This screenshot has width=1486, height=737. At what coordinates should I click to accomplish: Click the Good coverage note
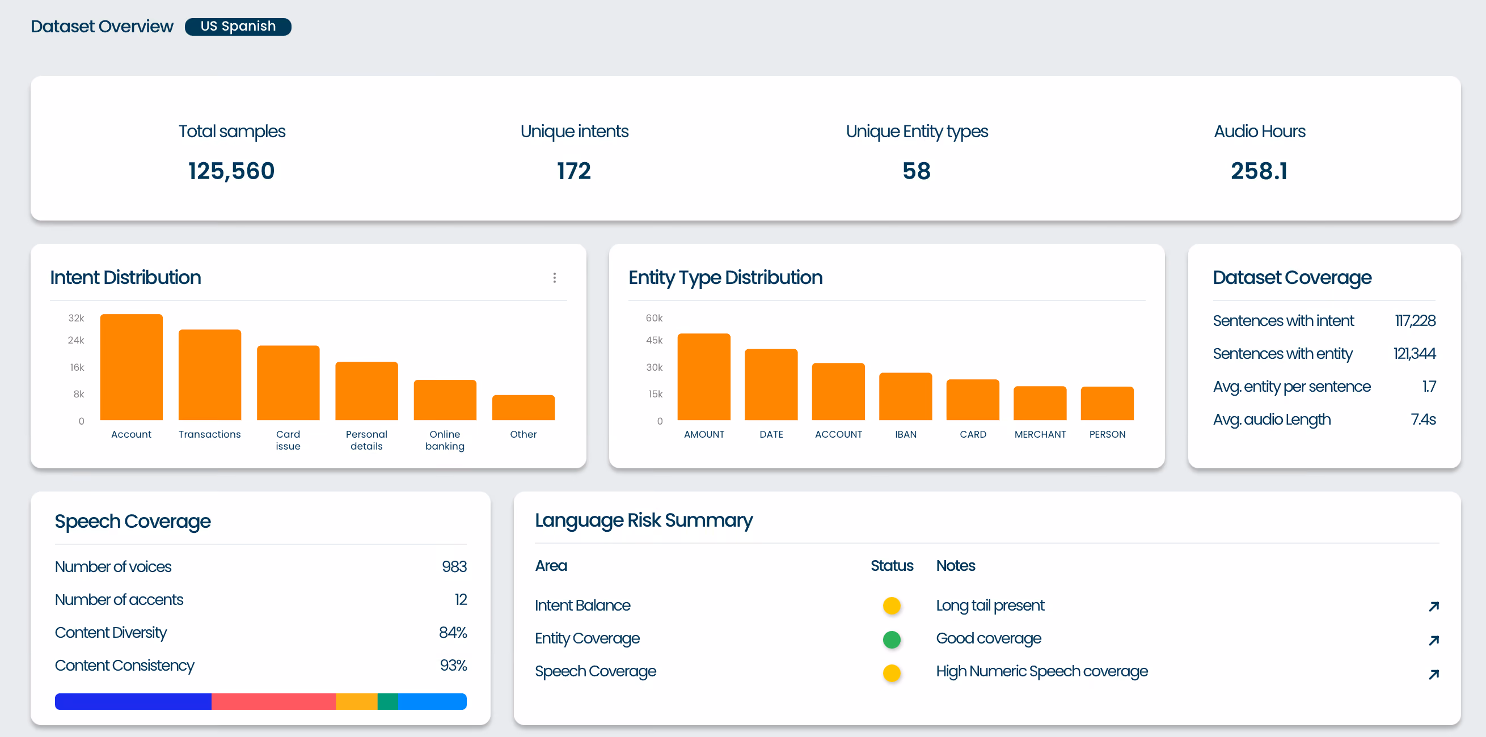tap(988, 638)
